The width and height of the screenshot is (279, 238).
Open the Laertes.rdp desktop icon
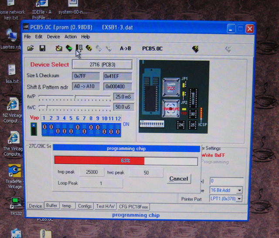(x=10, y=39)
